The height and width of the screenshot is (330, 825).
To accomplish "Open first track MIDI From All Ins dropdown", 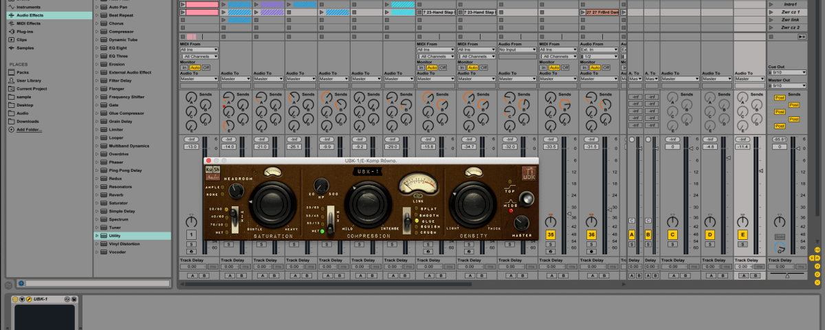I will [199, 49].
